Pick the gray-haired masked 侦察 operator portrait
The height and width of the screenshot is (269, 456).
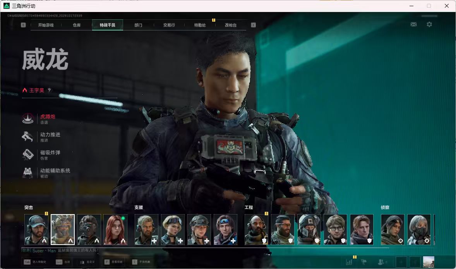click(x=419, y=230)
